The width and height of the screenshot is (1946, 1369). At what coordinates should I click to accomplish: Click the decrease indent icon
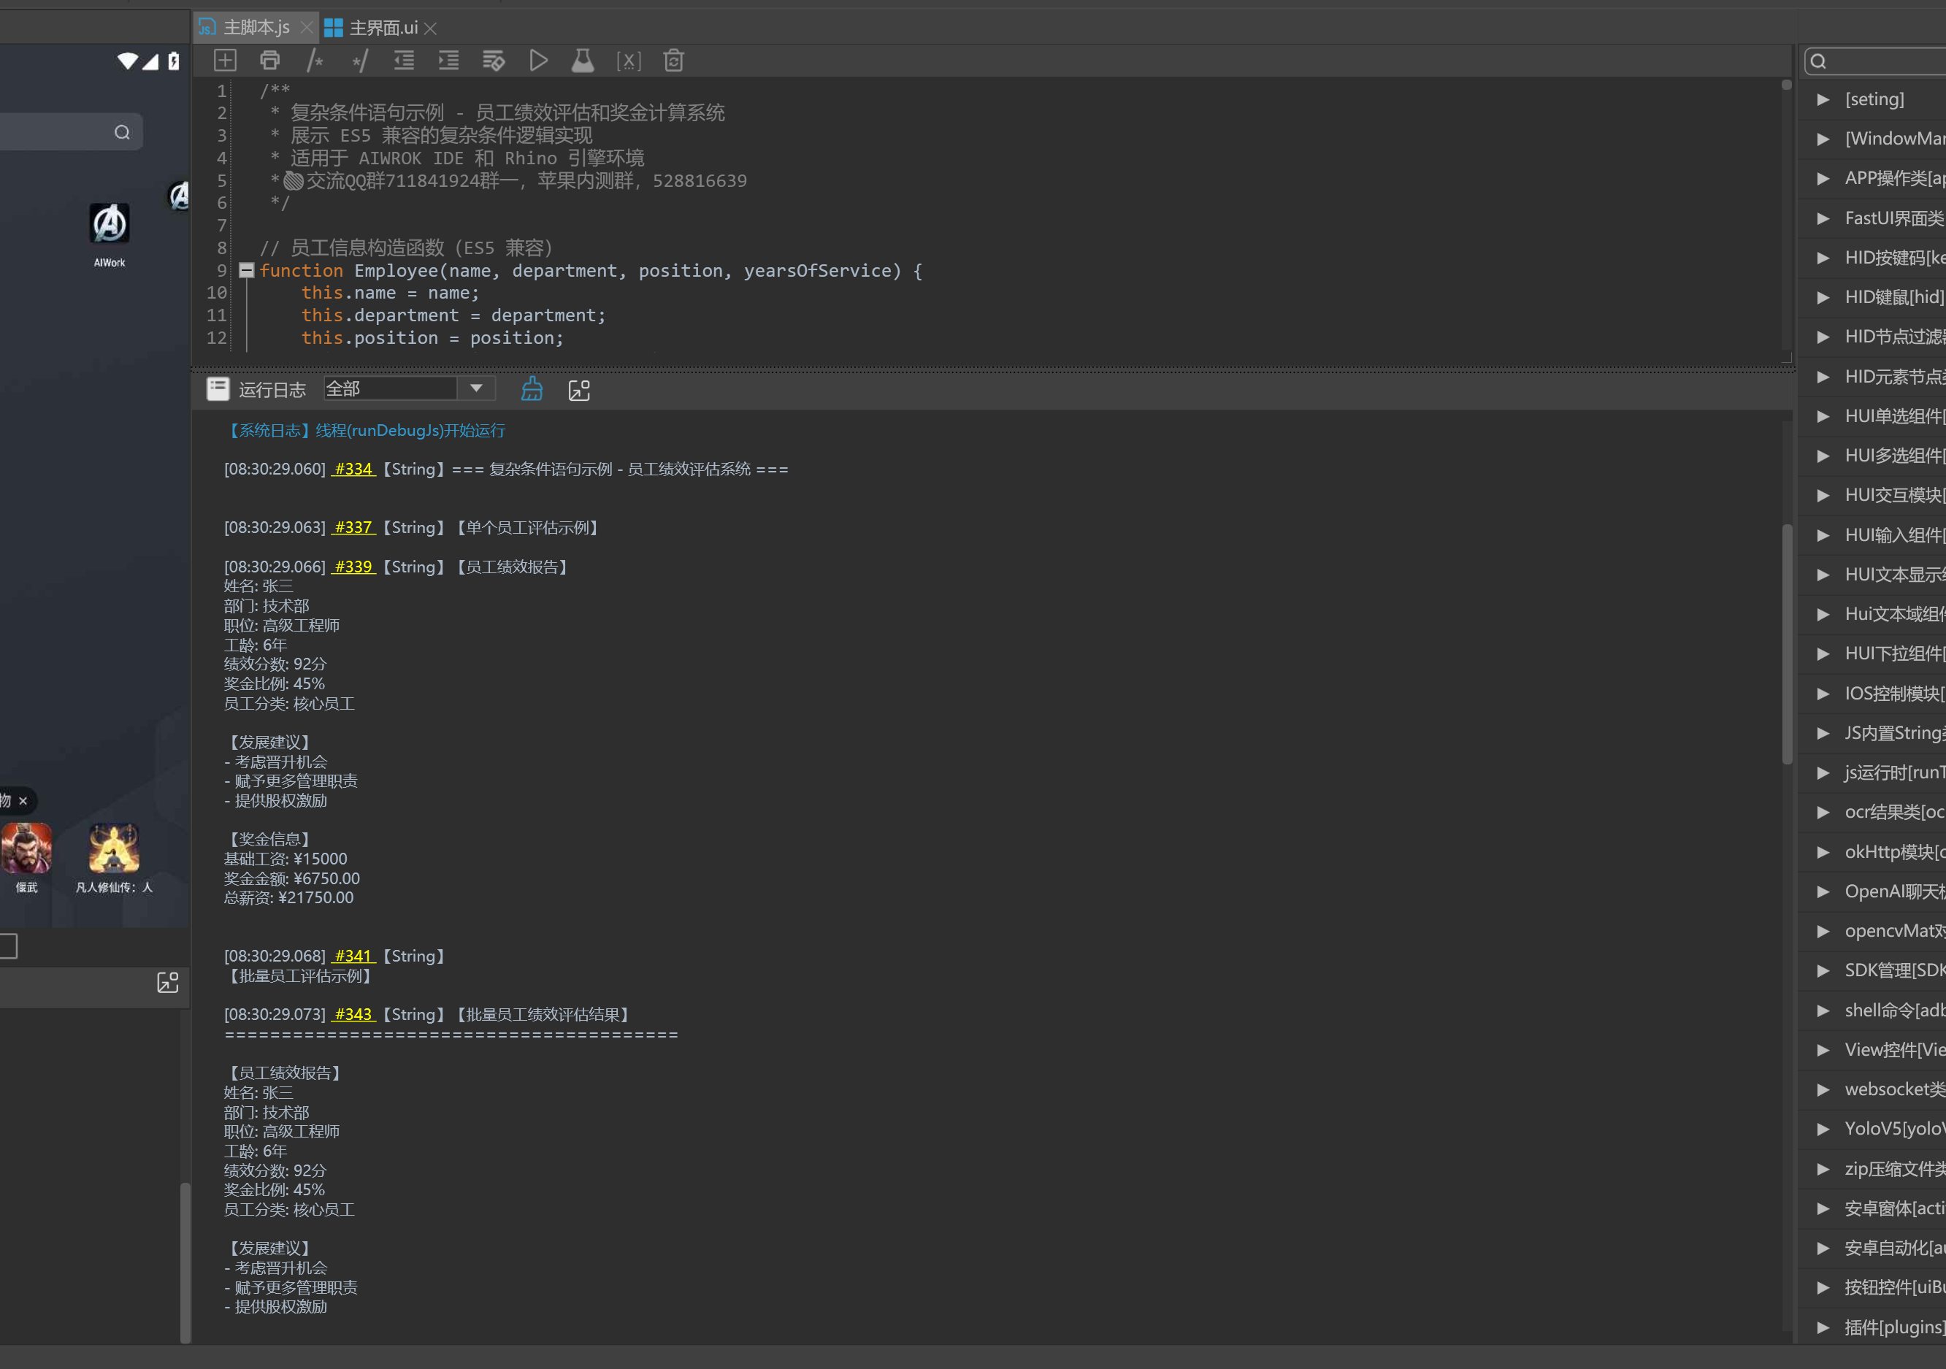pyautogui.click(x=405, y=60)
